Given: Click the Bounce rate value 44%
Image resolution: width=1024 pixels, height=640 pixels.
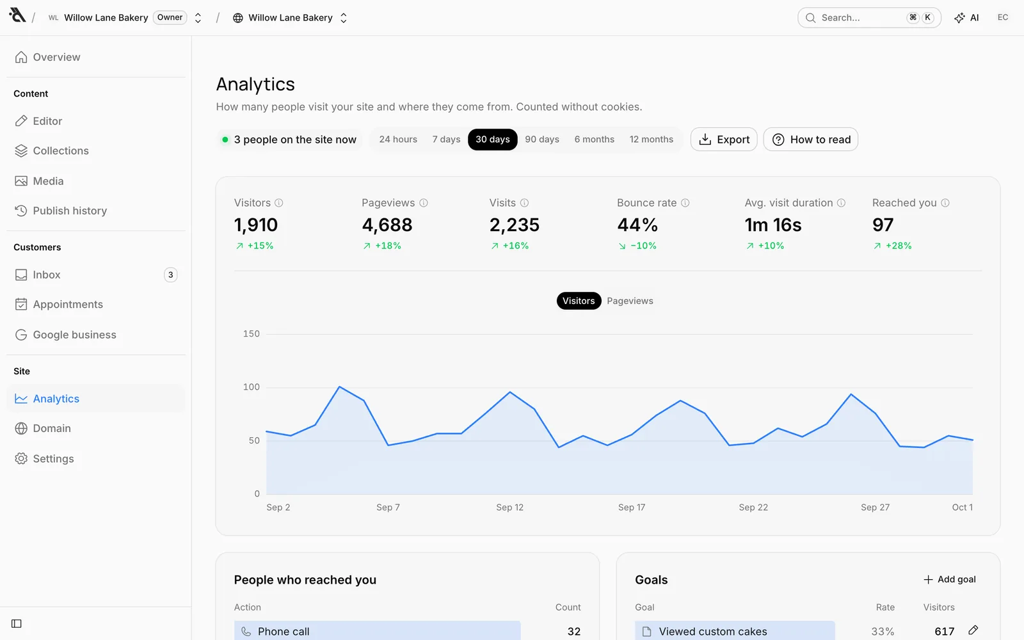Looking at the screenshot, I should coord(637,225).
